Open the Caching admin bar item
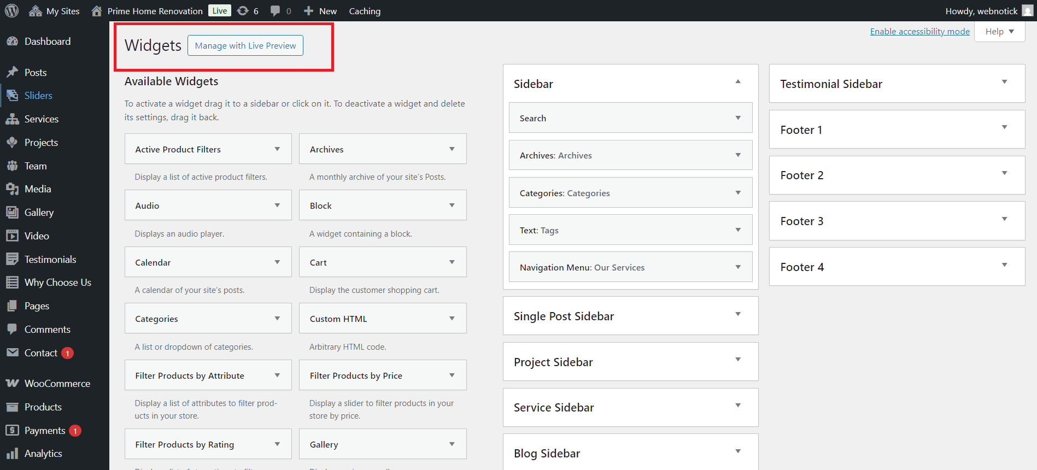 (365, 11)
